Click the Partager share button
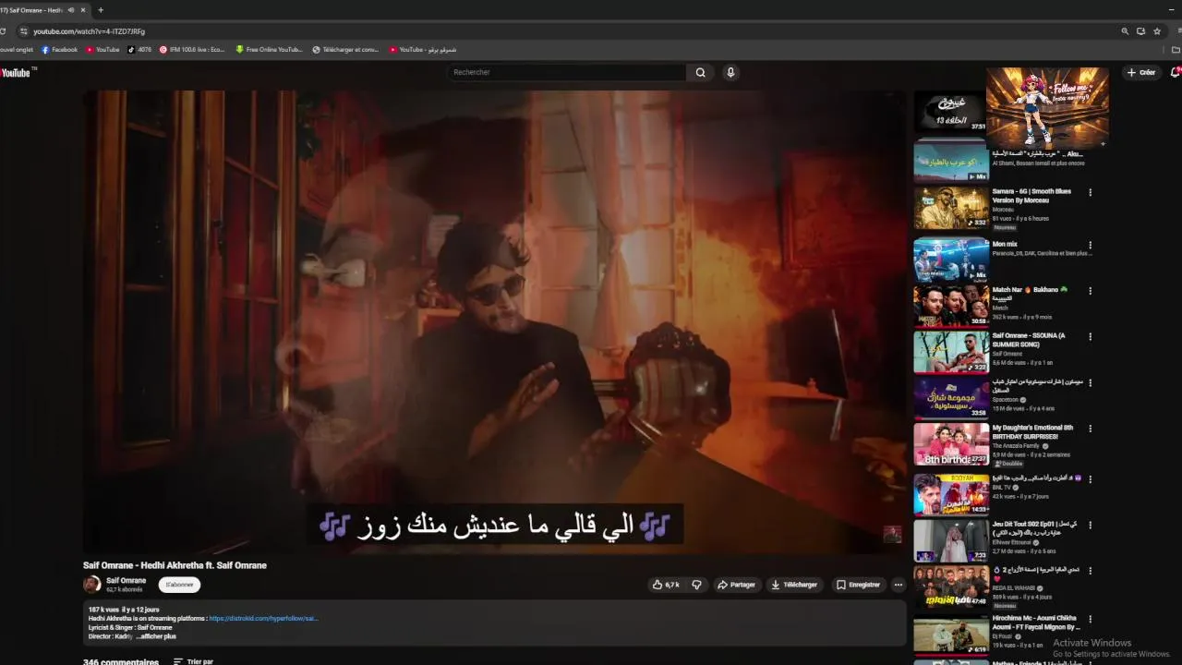 pos(736,585)
